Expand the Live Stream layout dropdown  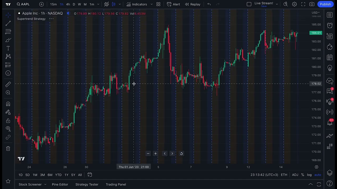(277, 4)
